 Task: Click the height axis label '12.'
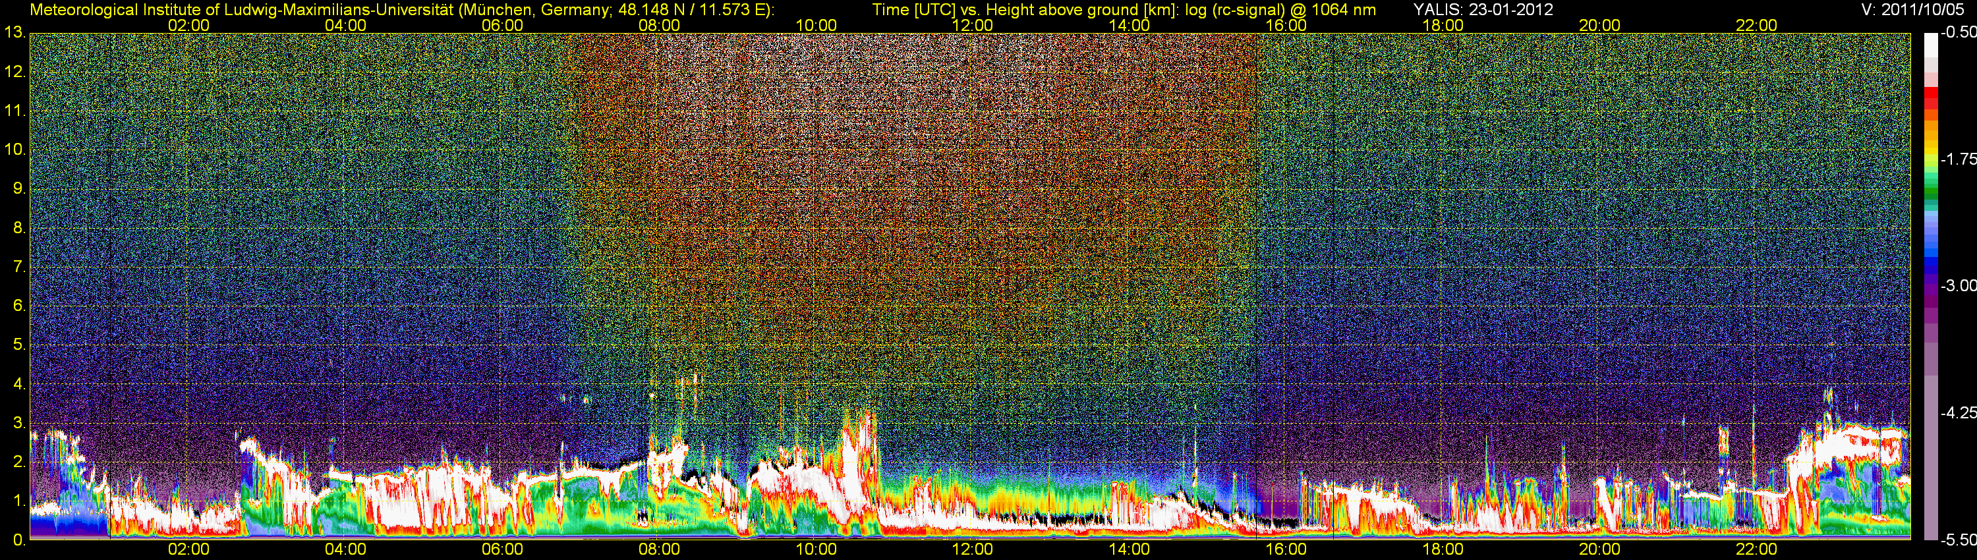point(14,72)
